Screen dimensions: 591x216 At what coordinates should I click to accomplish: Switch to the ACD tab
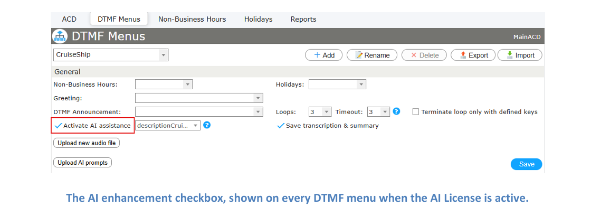click(x=69, y=19)
